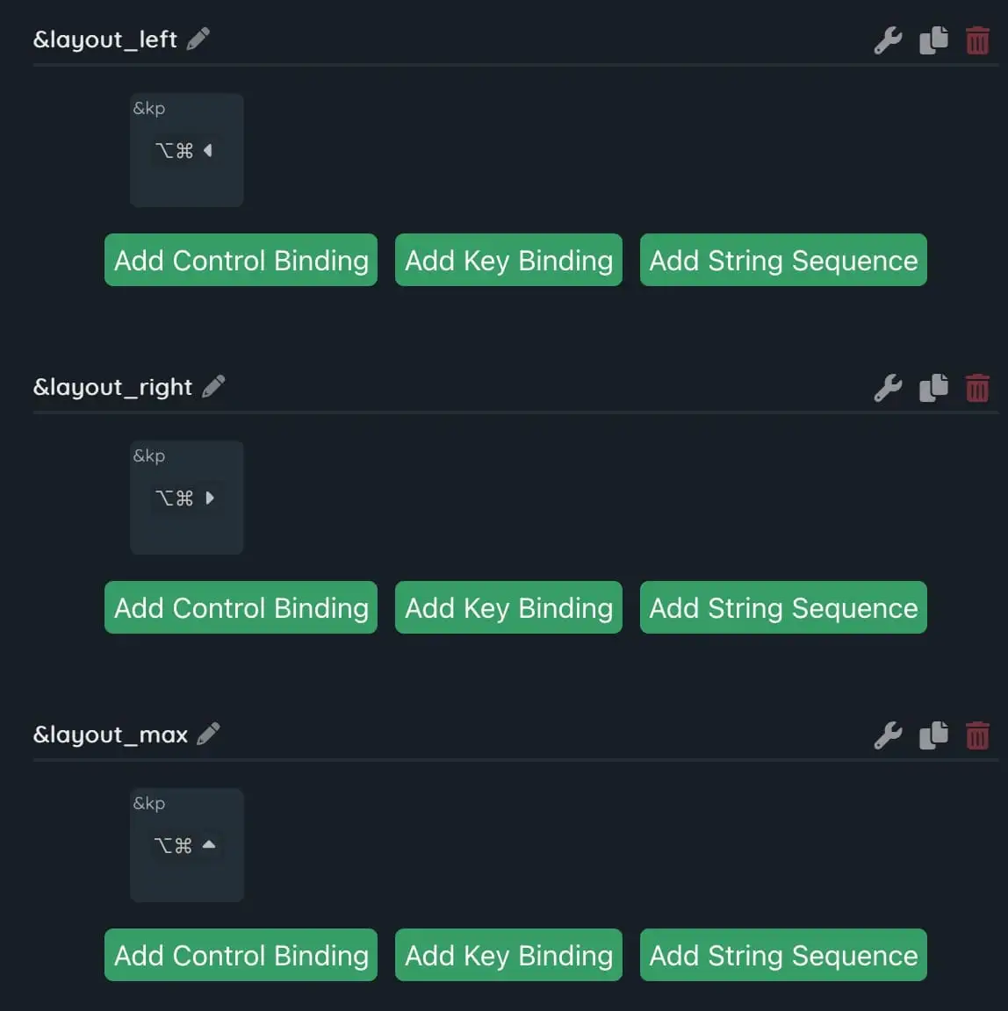Duplicate the layout_right macro
Image resolution: width=1008 pixels, height=1011 pixels.
click(933, 388)
